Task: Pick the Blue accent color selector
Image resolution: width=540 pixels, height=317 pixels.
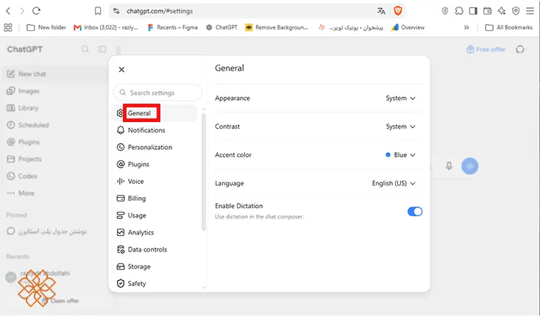Action: point(400,155)
